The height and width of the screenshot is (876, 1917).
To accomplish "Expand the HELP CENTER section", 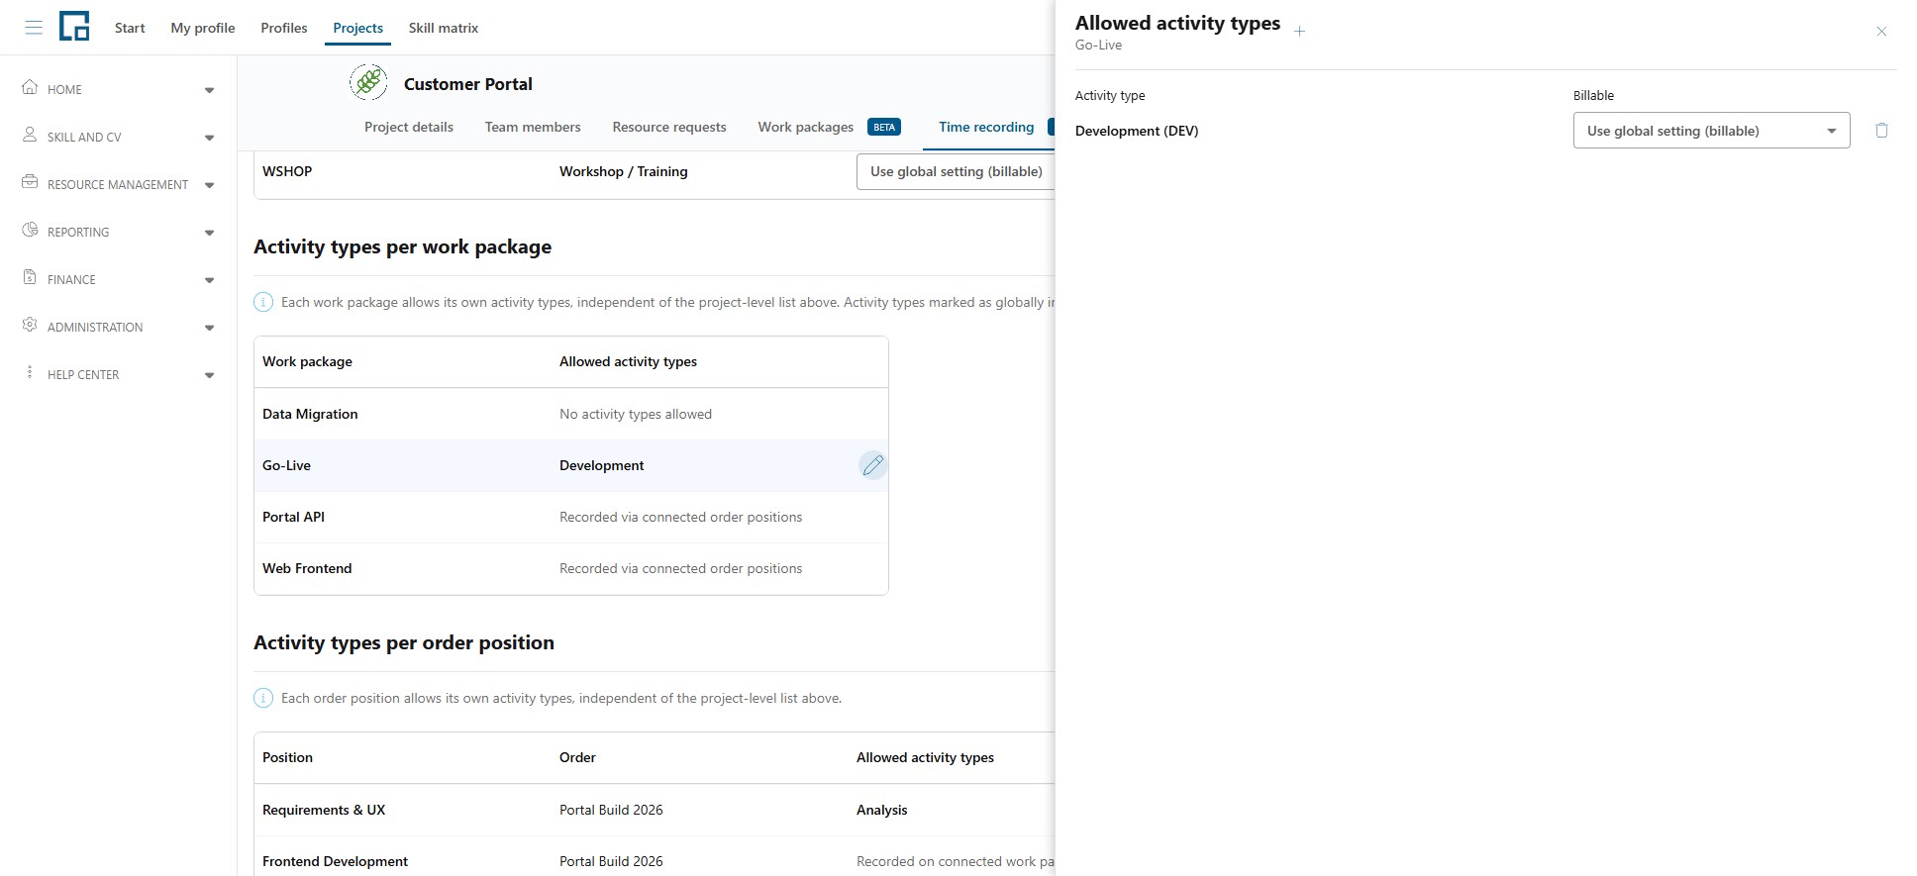I will point(209,375).
